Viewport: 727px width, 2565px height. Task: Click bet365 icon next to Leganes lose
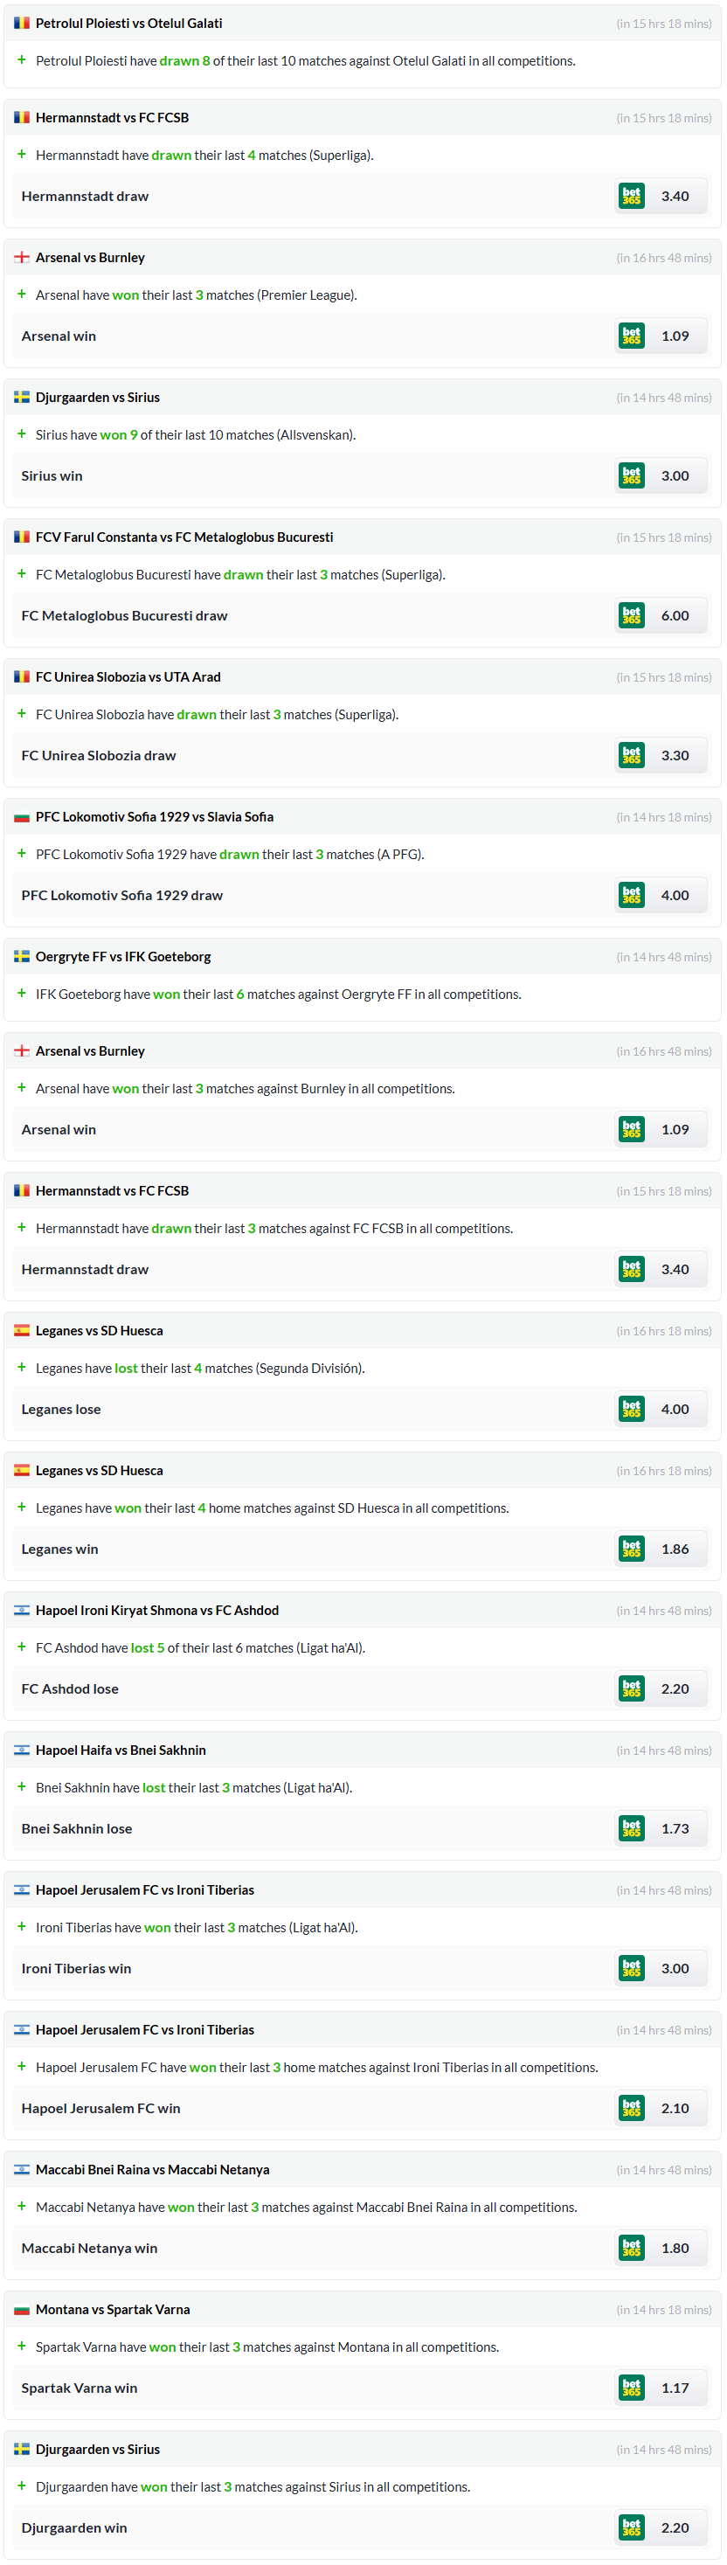point(632,1409)
